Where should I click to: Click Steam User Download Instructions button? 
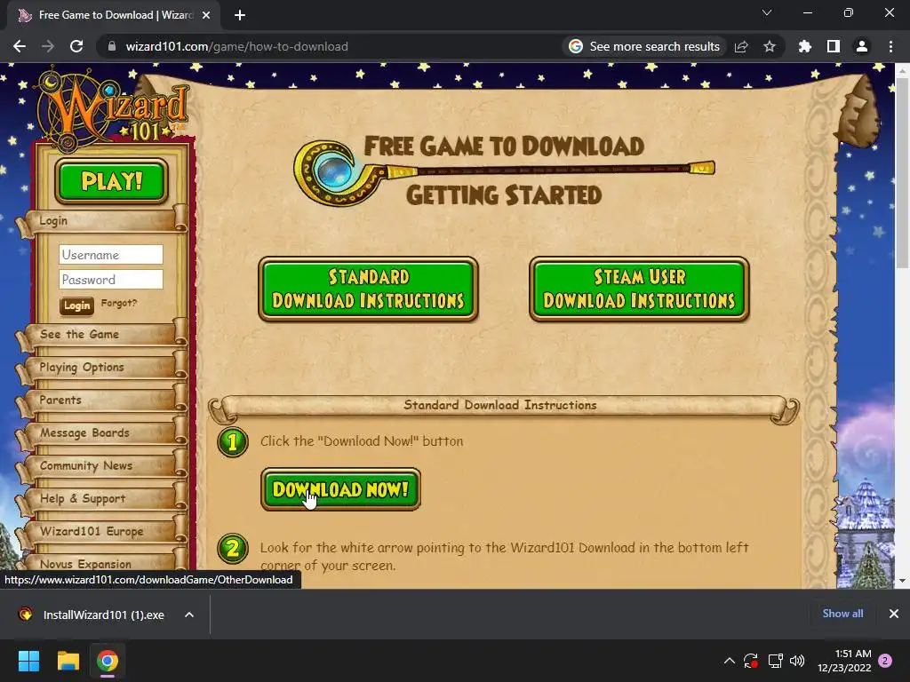point(639,289)
